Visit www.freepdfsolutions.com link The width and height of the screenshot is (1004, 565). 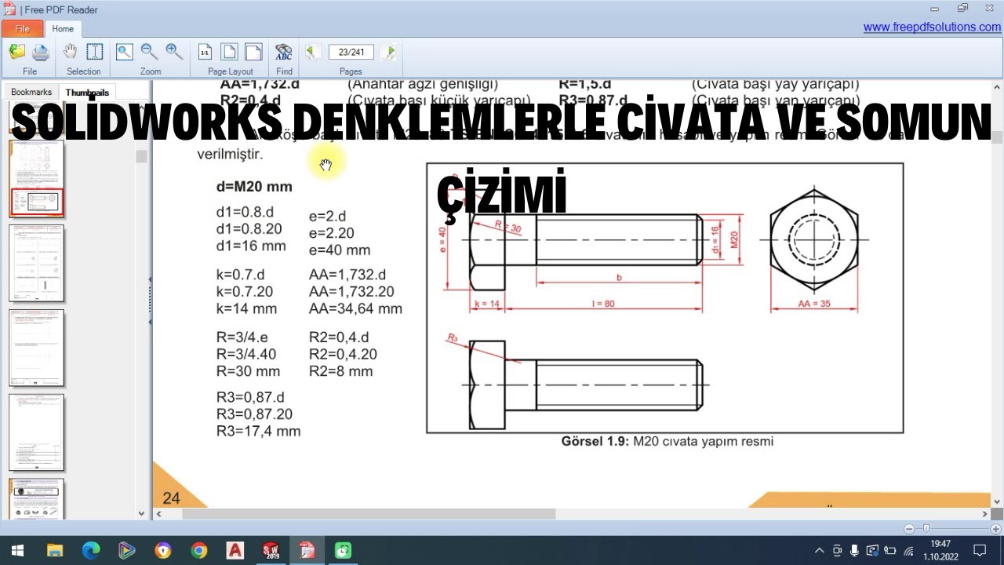tap(932, 27)
